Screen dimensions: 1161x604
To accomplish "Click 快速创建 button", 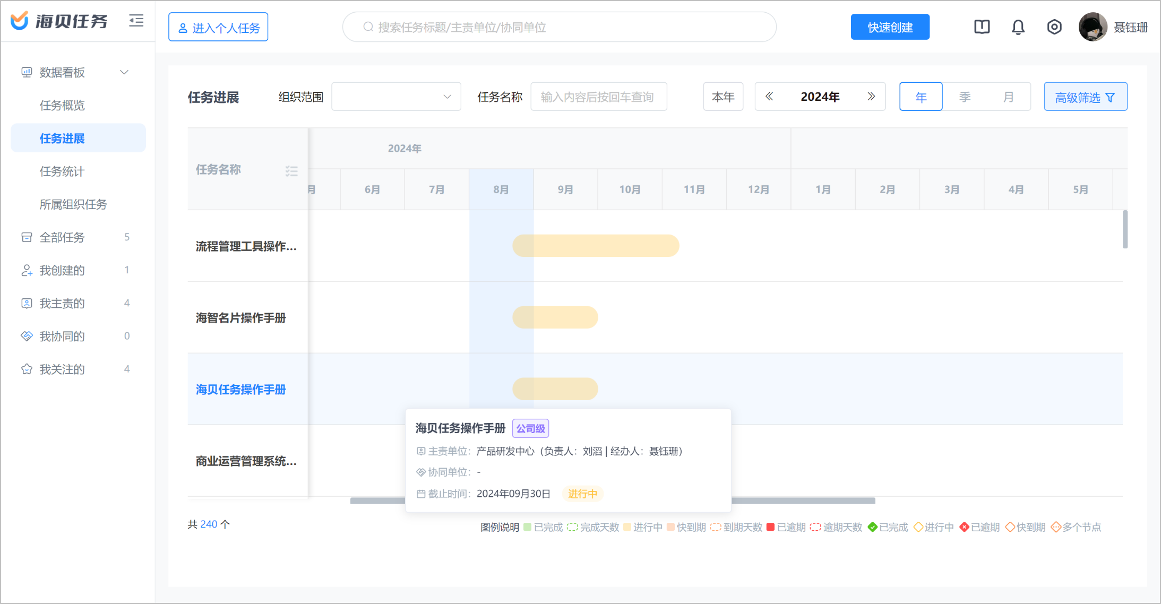I will pos(890,27).
